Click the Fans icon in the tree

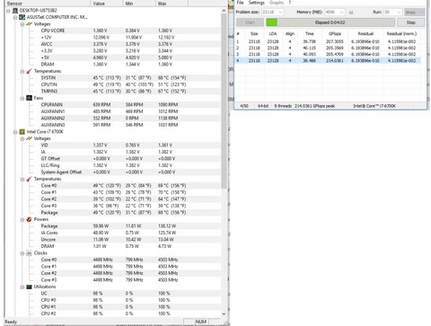point(29,98)
